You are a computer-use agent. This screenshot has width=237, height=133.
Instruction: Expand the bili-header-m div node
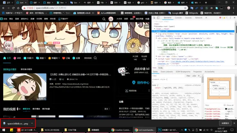[x=157, y=38]
